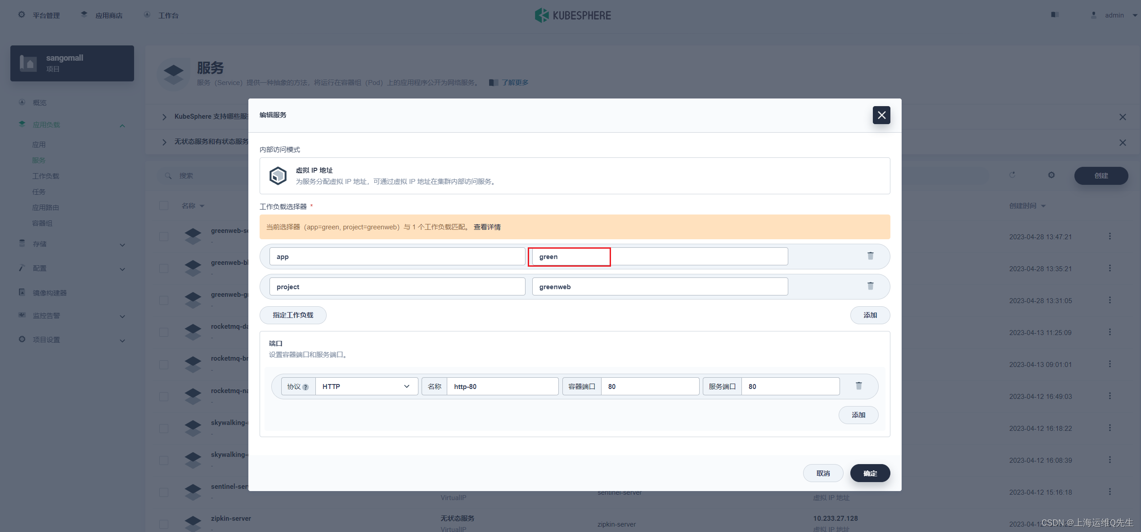Open the view details (查看详情) link
The width and height of the screenshot is (1141, 532).
click(487, 227)
